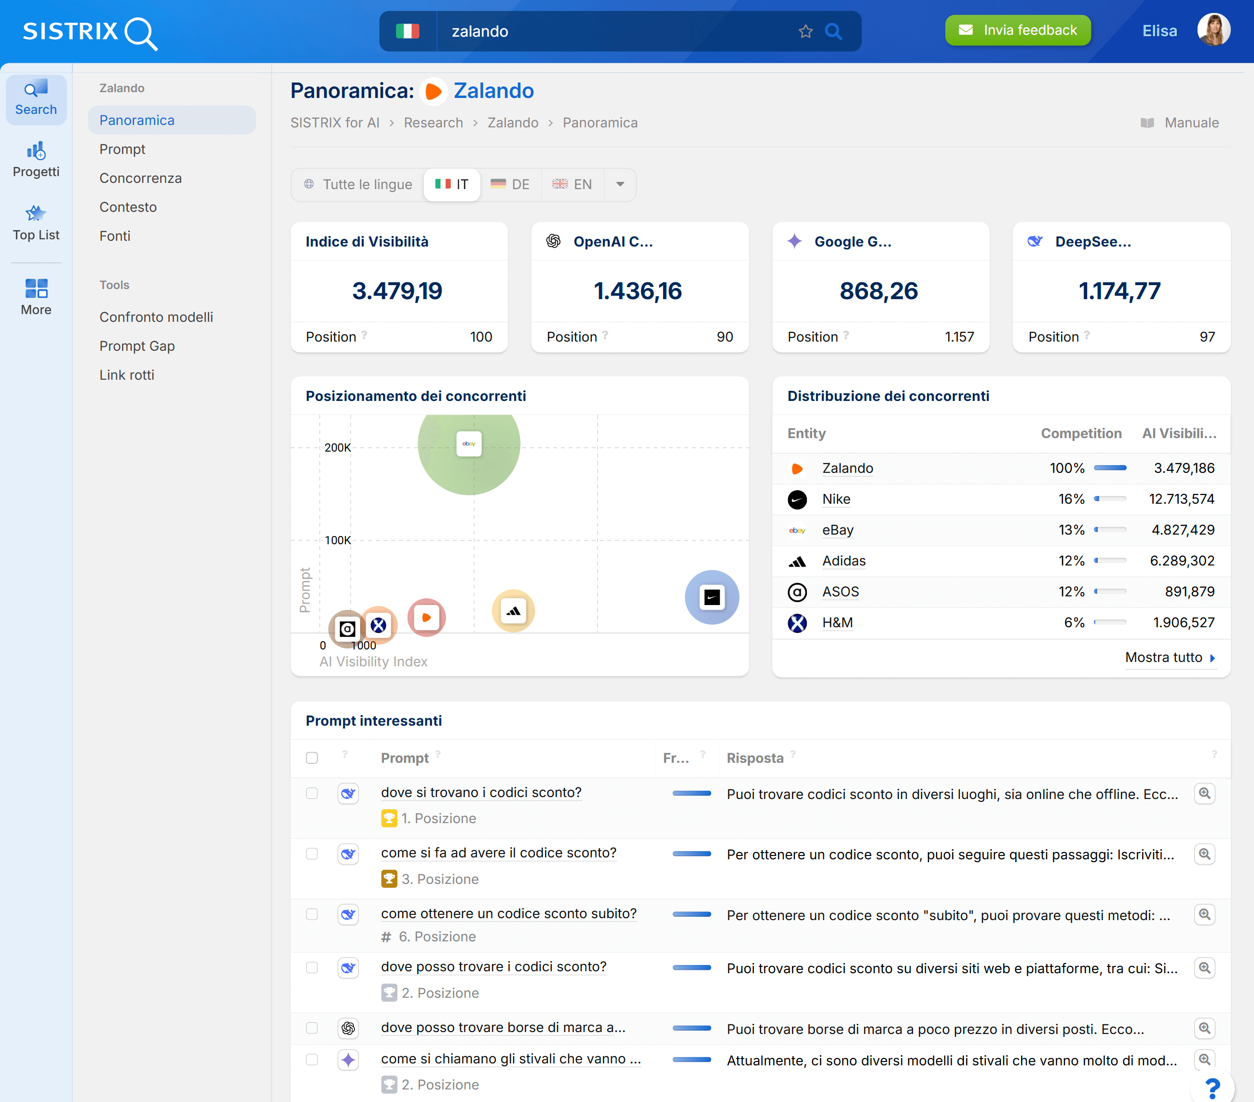Star the zalando search as favorite
This screenshot has height=1102, width=1254.
[804, 31]
